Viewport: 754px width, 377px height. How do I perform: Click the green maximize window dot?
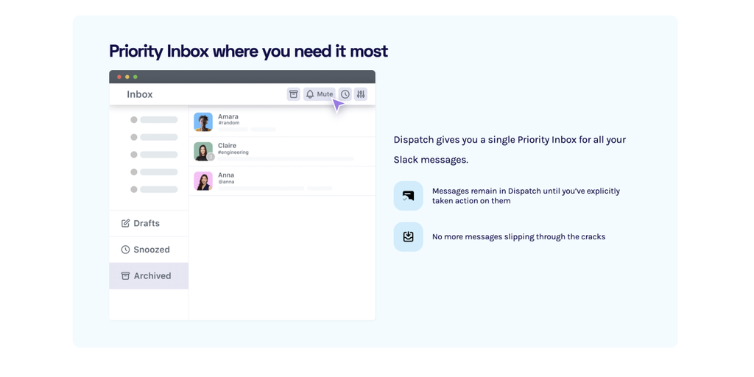135,77
